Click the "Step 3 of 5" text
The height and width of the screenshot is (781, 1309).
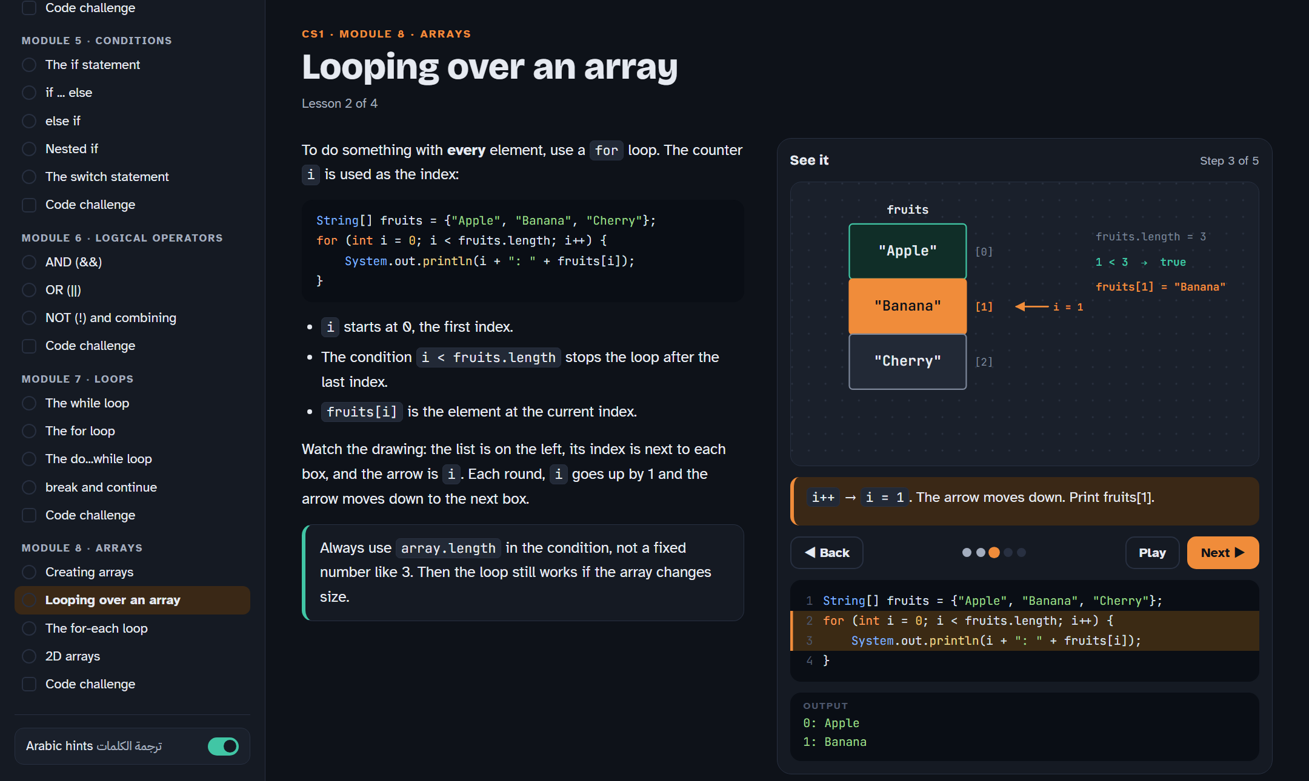[1229, 160]
